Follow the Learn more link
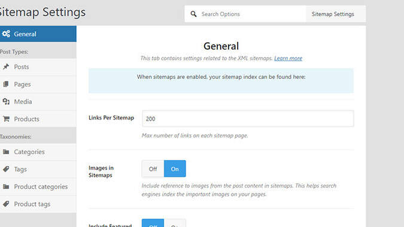 [288, 59]
